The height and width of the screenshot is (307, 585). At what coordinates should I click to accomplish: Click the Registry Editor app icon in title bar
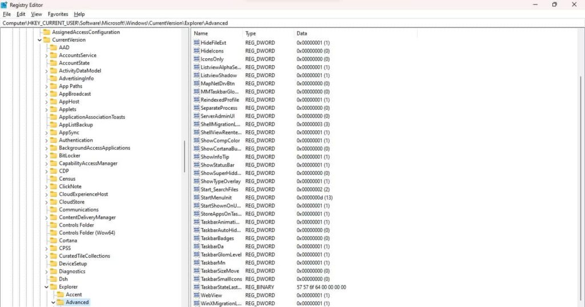coord(4,5)
